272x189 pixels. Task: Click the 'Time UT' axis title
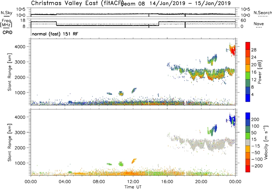[x=133, y=187]
